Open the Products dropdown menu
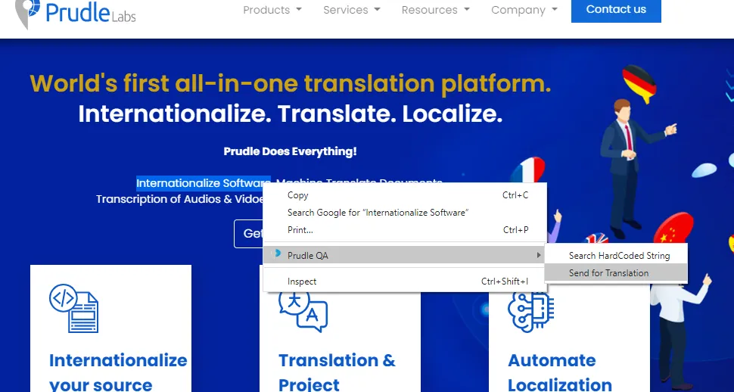Image resolution: width=734 pixels, height=392 pixels. [272, 10]
